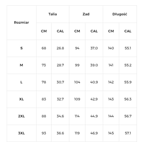
Task: Select the XL size row label
Action: (x=21, y=99)
